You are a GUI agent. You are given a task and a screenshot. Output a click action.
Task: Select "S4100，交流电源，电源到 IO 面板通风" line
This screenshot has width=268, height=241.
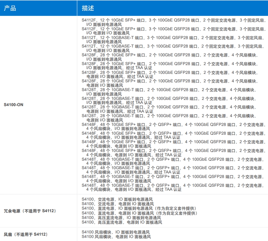point(118,204)
